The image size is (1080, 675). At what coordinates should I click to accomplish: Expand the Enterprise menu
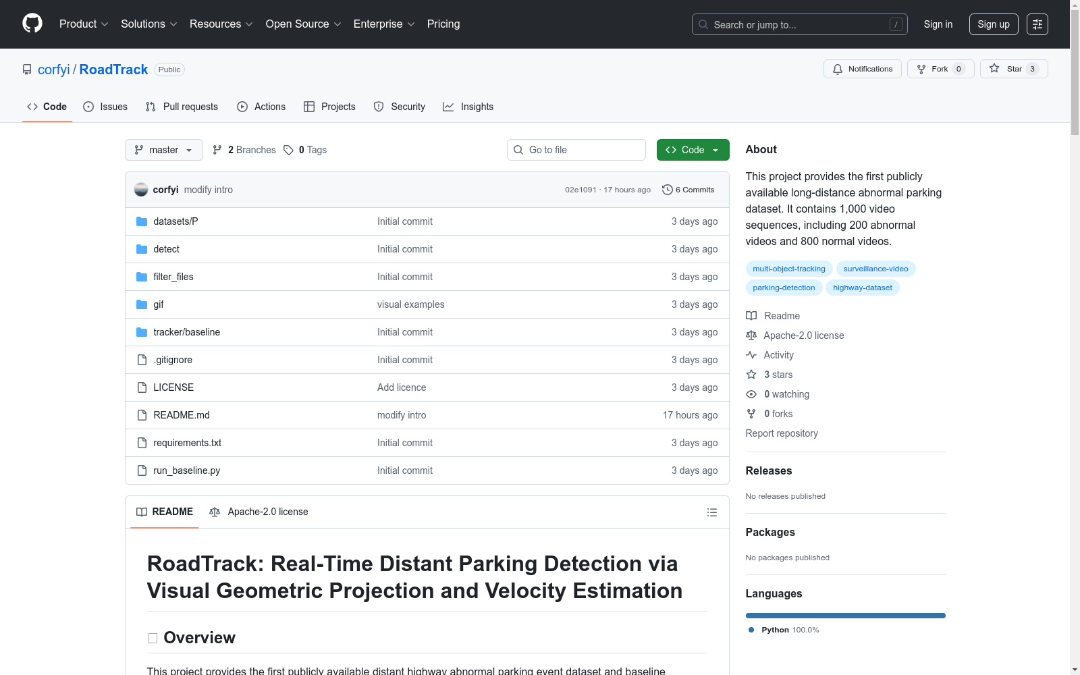pyautogui.click(x=384, y=24)
